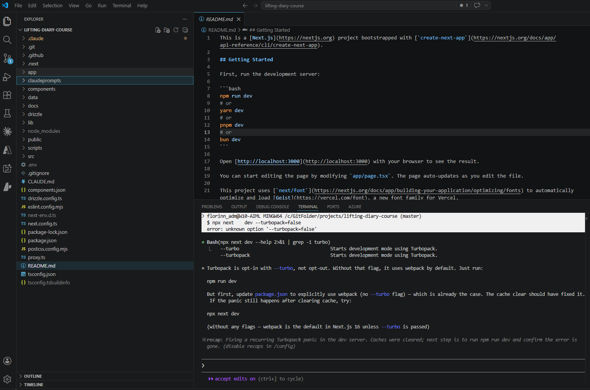Image resolution: width=590 pixels, height=390 pixels.
Task: Open the Testing beaker icon
Action: [x=7, y=113]
